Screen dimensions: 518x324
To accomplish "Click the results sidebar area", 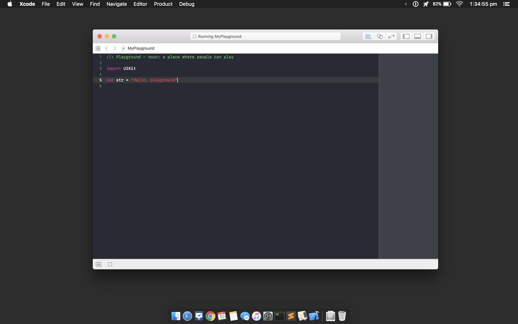I will [x=408, y=155].
